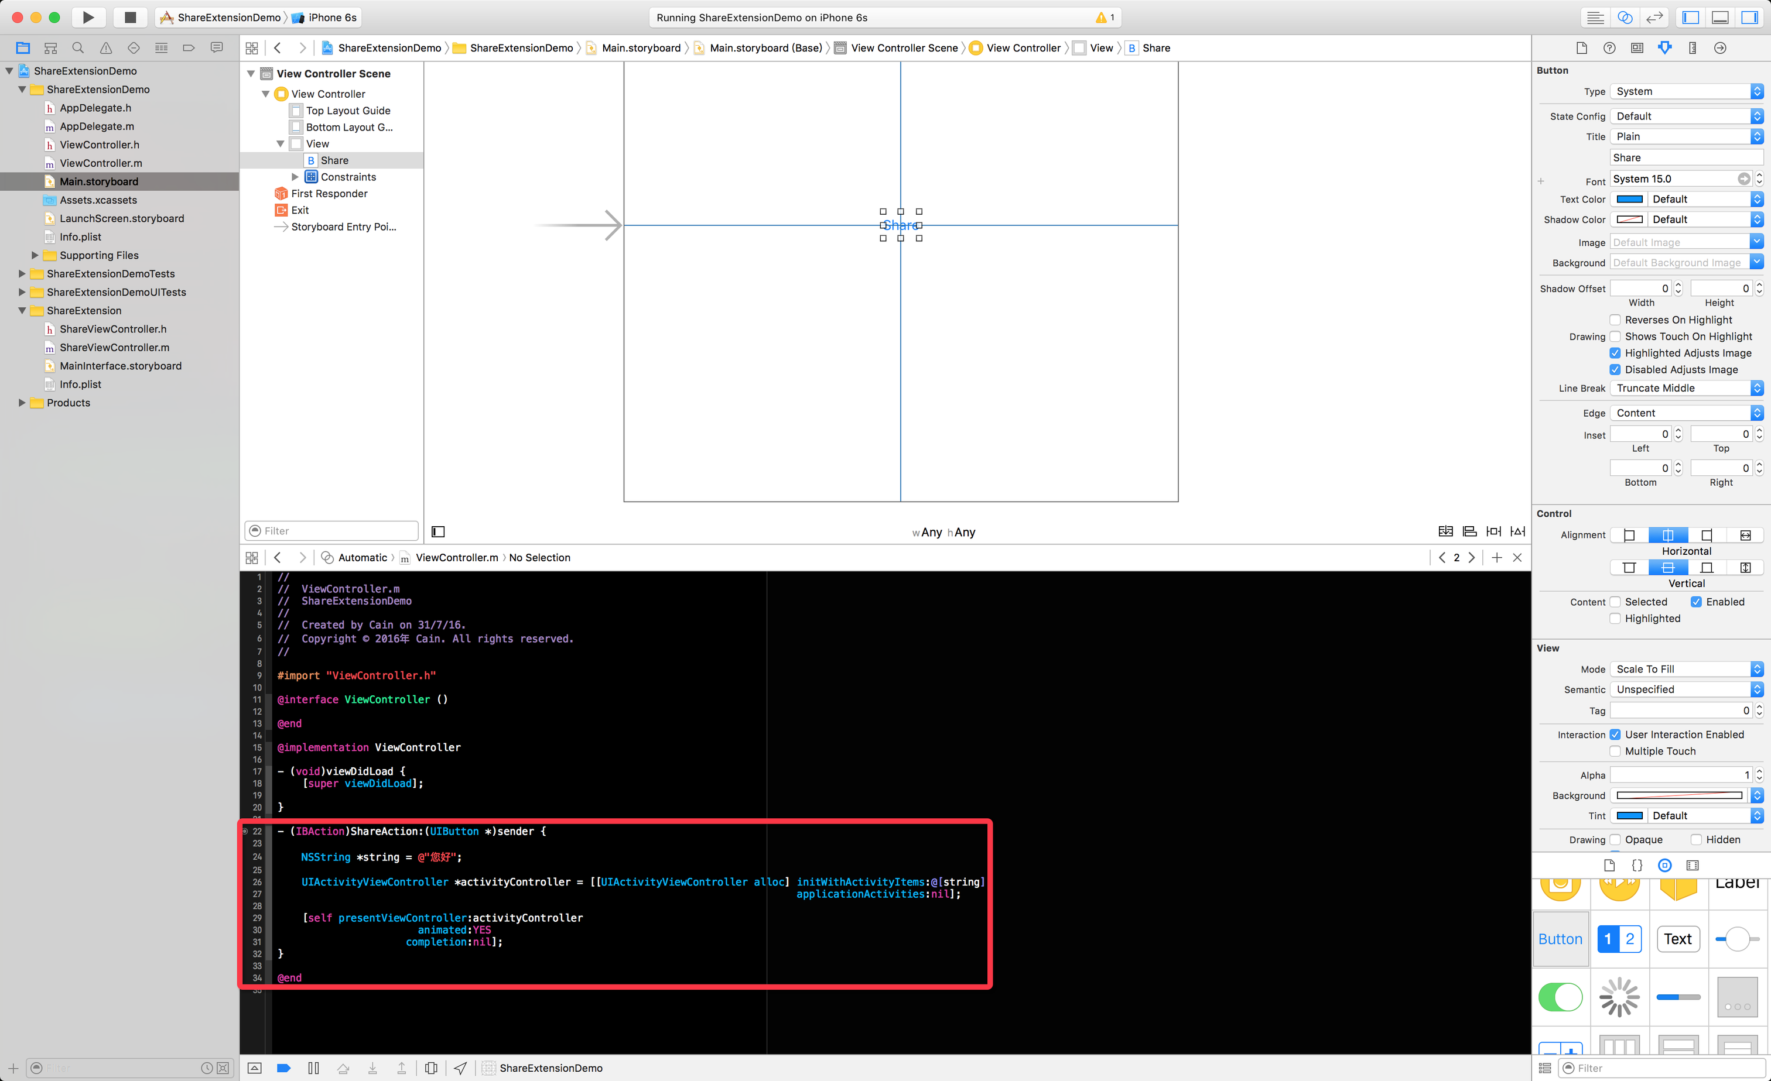Toggle User Interaction Enabled checkbox
This screenshot has height=1081, width=1771.
(x=1615, y=734)
